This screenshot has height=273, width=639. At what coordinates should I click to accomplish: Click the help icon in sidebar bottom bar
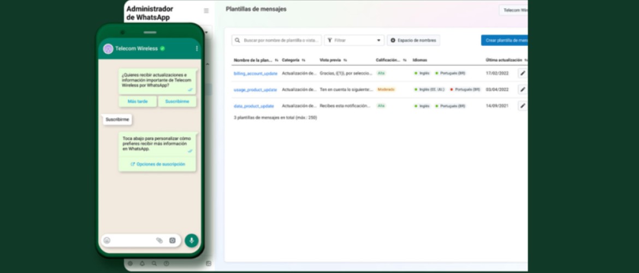point(166,263)
